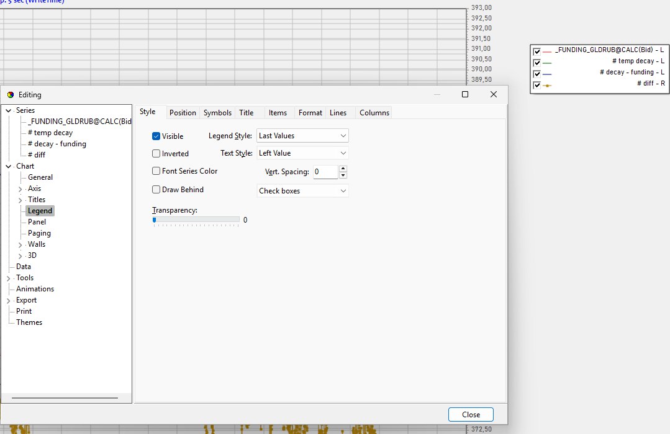Open the Legend Style dropdown
The width and height of the screenshot is (670, 434).
(x=302, y=136)
